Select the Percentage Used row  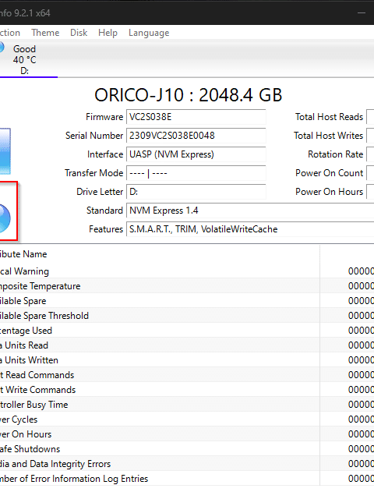(x=187, y=331)
